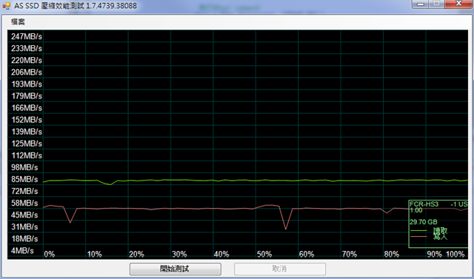
Task: Click the 112MB/s axis label
Action: (x=27, y=155)
